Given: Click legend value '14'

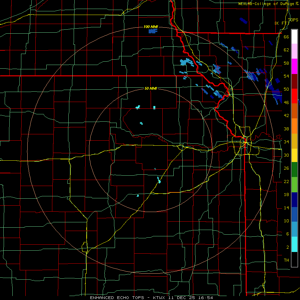Looking at the screenshot, I should point(286,208).
